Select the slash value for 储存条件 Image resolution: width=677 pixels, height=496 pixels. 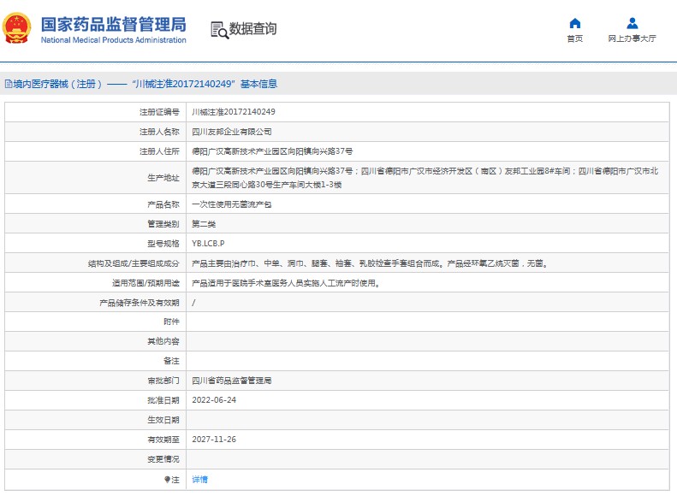pos(193,303)
